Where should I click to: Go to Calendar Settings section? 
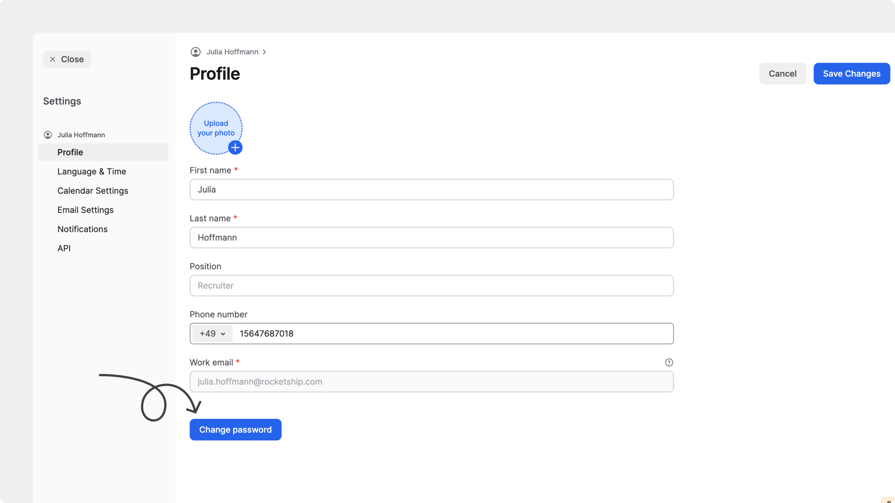click(93, 191)
